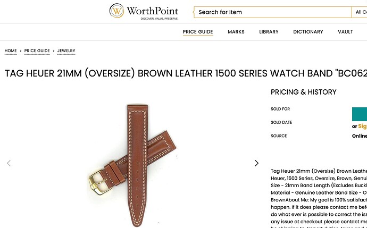The width and height of the screenshot is (367, 228).
Task: Open the Marks menu item
Action: pos(236,32)
